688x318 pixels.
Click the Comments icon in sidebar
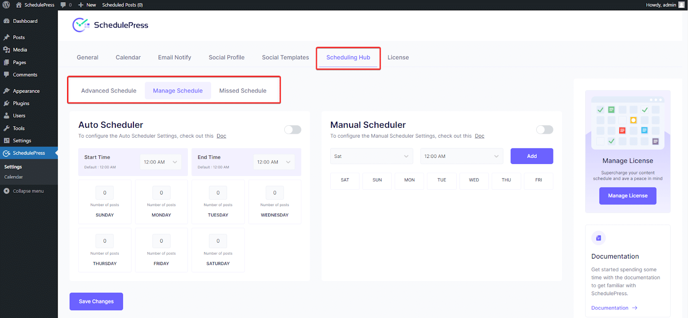pos(6,74)
